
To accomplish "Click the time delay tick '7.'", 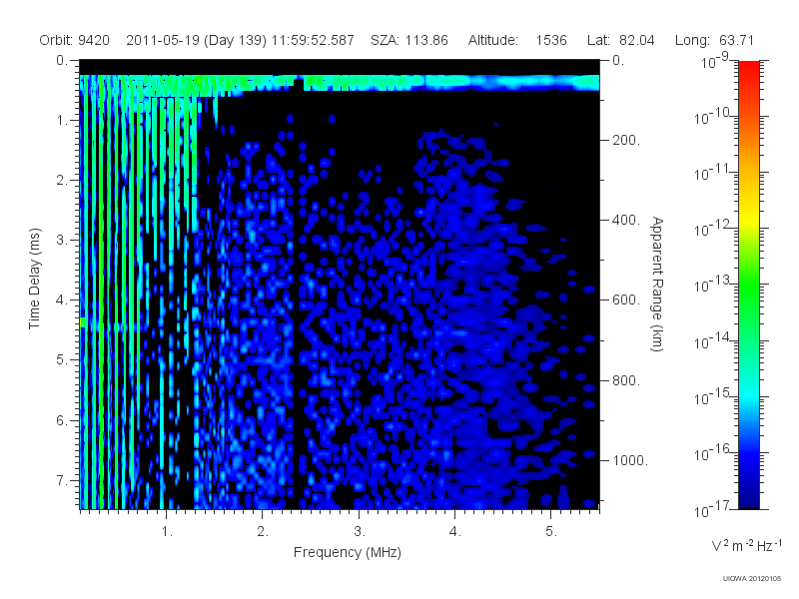I will click(x=62, y=480).
